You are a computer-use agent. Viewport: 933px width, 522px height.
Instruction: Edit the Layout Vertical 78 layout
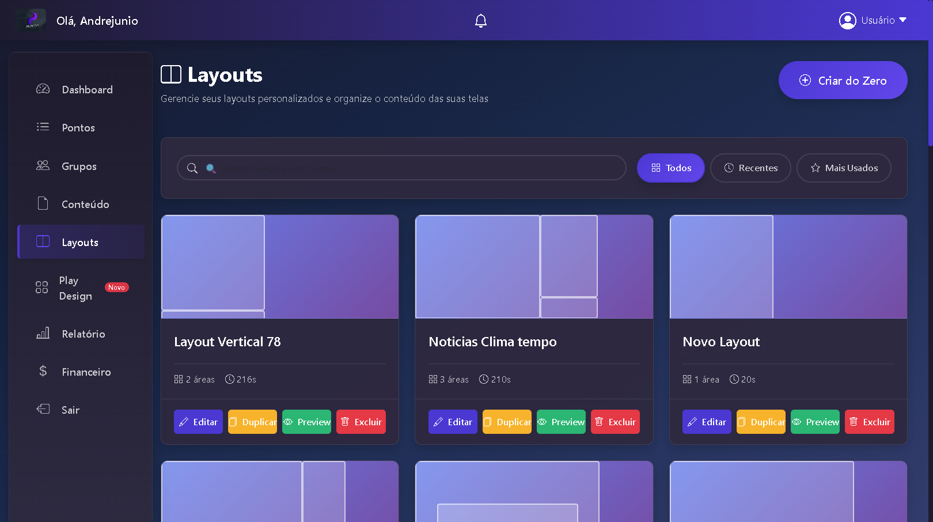(198, 422)
